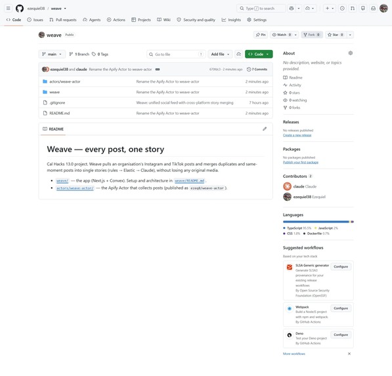This screenshot has height=376, width=392.
Task: Follow the weave/ link in README
Action: [x=62, y=180]
